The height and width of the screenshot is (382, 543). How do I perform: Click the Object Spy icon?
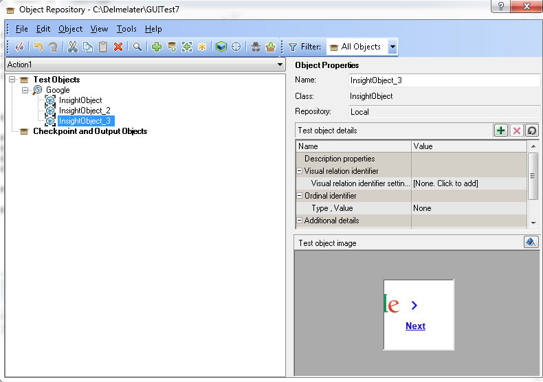[256, 47]
